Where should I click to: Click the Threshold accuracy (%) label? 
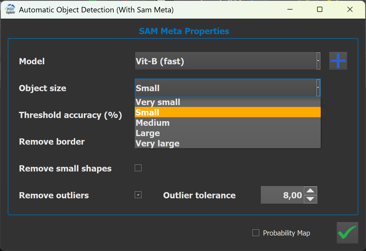tap(70, 115)
